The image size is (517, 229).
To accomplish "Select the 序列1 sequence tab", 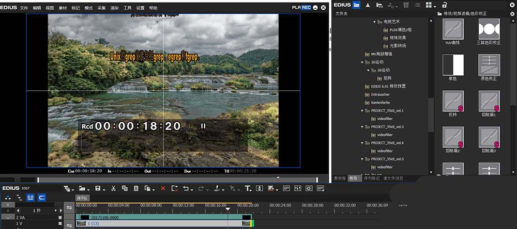I will point(82,198).
